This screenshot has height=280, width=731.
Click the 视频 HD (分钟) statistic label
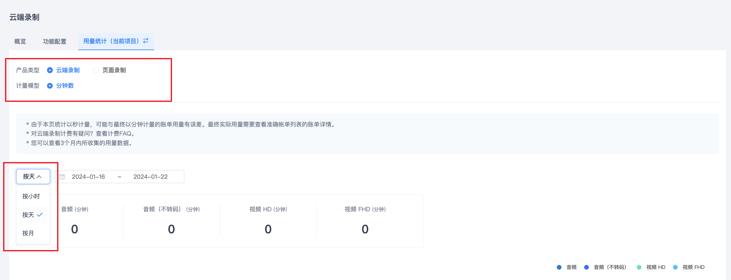pyautogui.click(x=268, y=209)
